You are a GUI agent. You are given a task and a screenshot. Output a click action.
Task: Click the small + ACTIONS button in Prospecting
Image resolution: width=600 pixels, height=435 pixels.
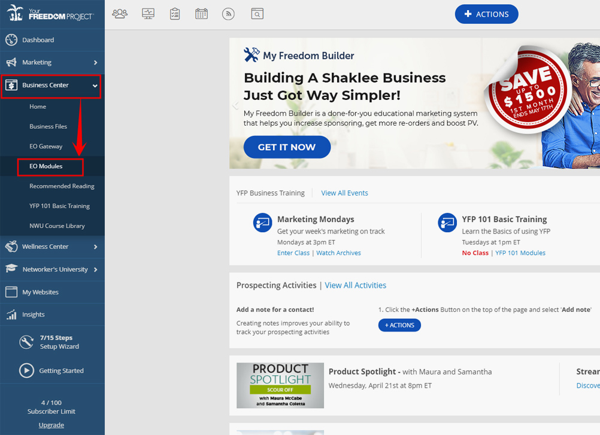pyautogui.click(x=399, y=326)
